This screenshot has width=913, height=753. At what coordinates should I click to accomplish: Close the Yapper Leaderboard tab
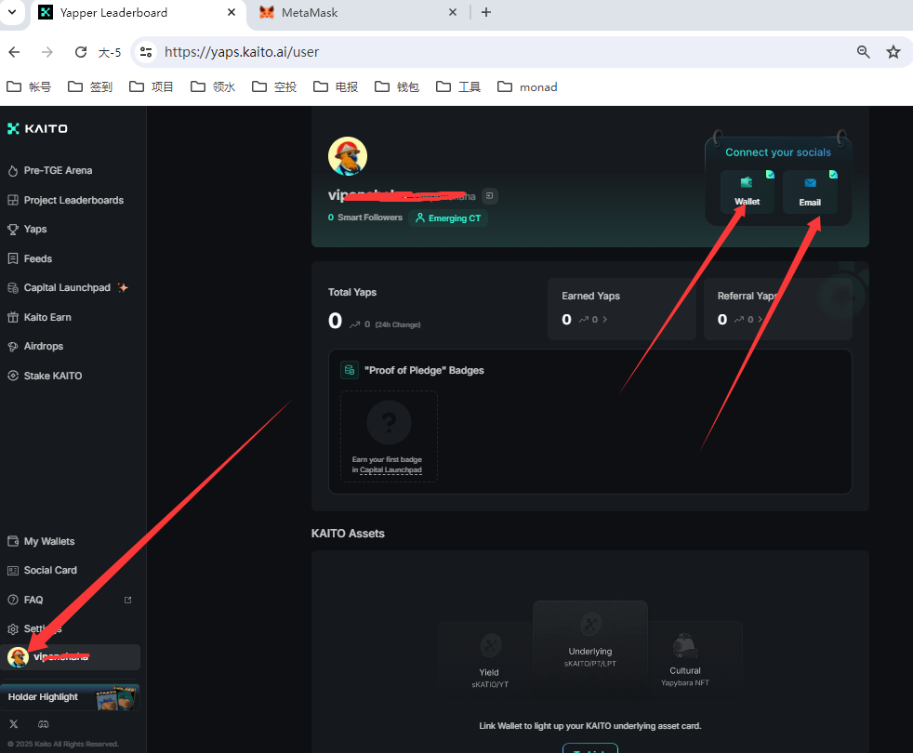coord(232,12)
